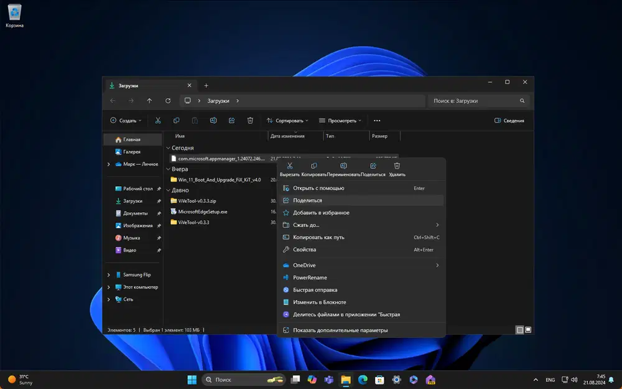Go up one folder with the Up arrow

tap(149, 101)
